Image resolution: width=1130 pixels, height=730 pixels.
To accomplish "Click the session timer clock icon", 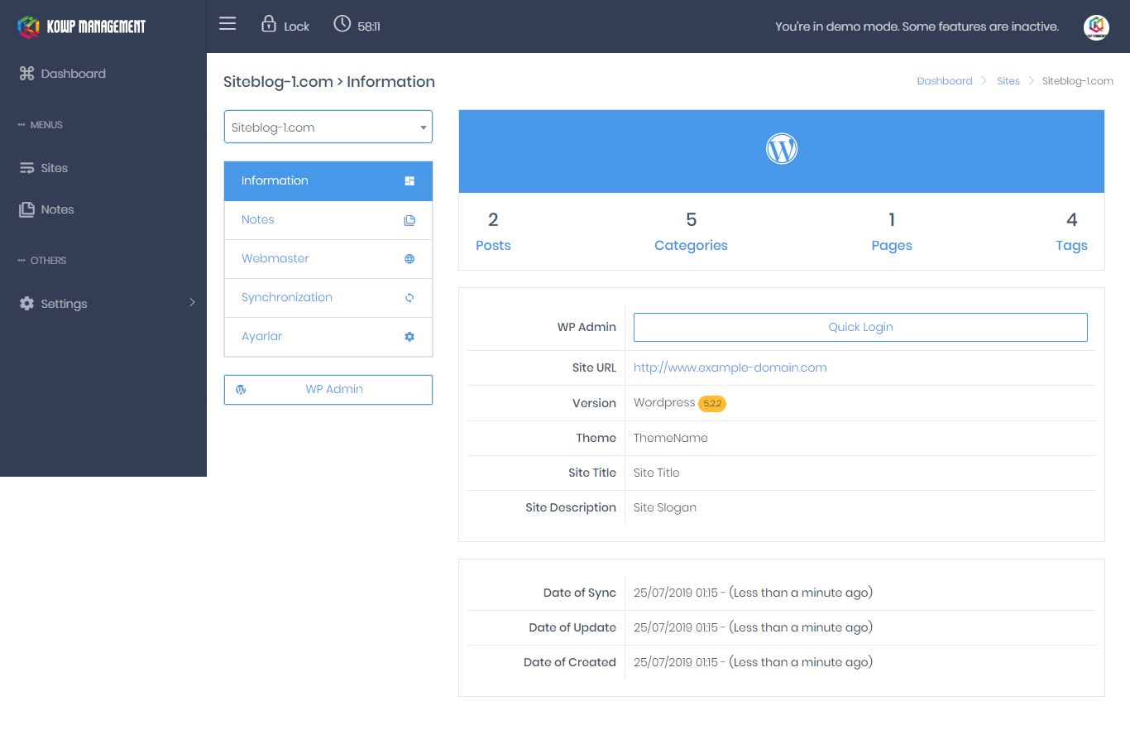I will 342,24.
